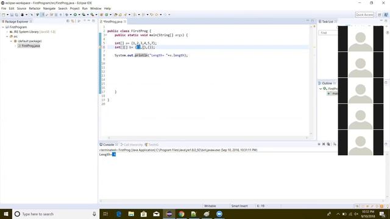This screenshot has width=390, height=219.
Task: Click Remove Launch icon in Console toolbar
Action: (x=324, y=144)
